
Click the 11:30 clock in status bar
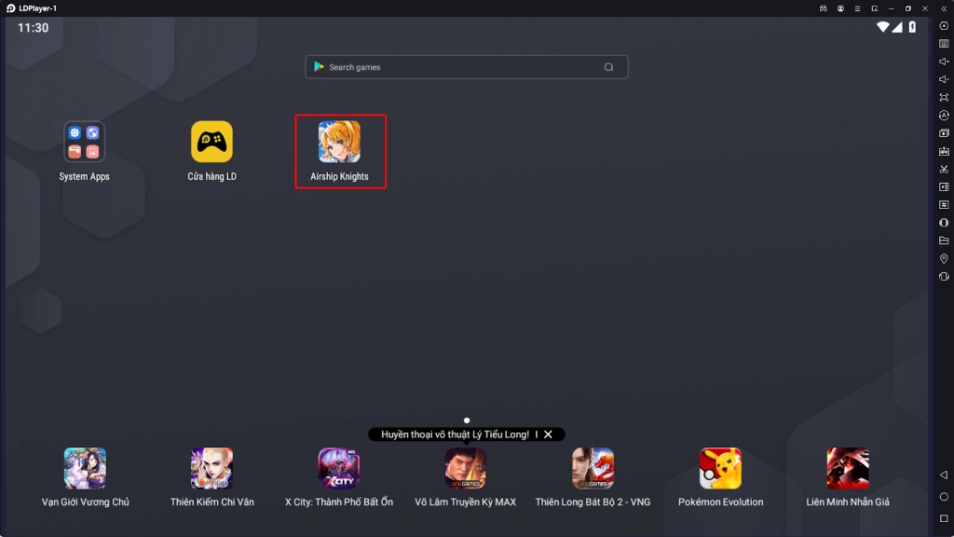coord(33,27)
